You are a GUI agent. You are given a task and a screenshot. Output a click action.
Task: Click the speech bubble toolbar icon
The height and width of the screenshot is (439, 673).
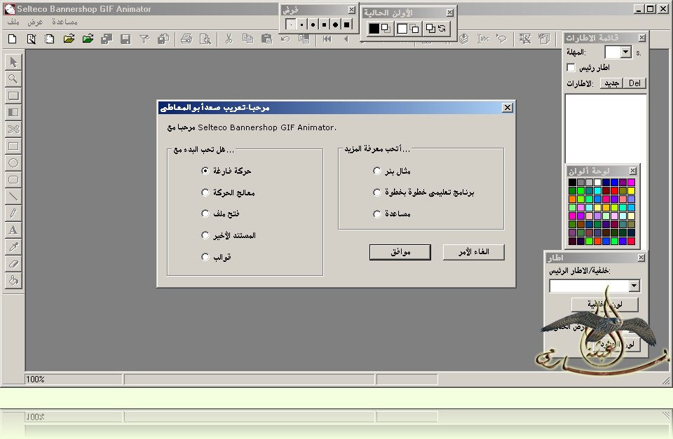[501, 39]
